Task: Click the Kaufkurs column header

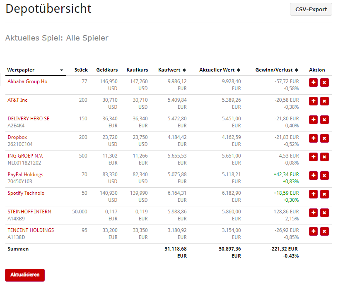Action: point(137,70)
